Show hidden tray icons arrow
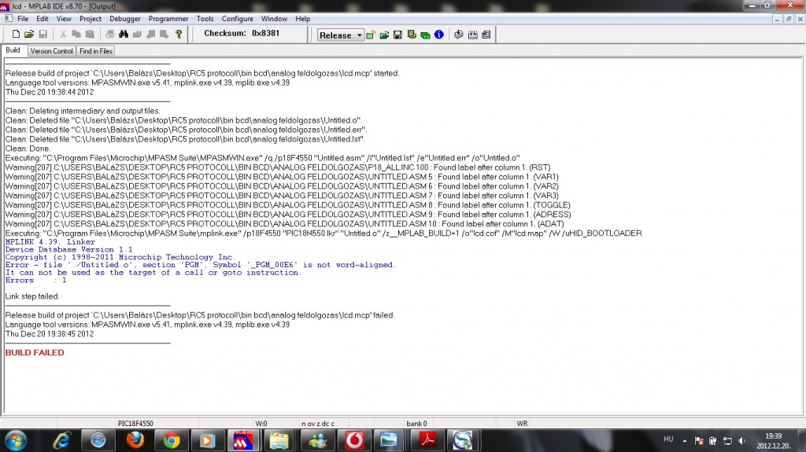The width and height of the screenshot is (806, 452). tap(685, 441)
